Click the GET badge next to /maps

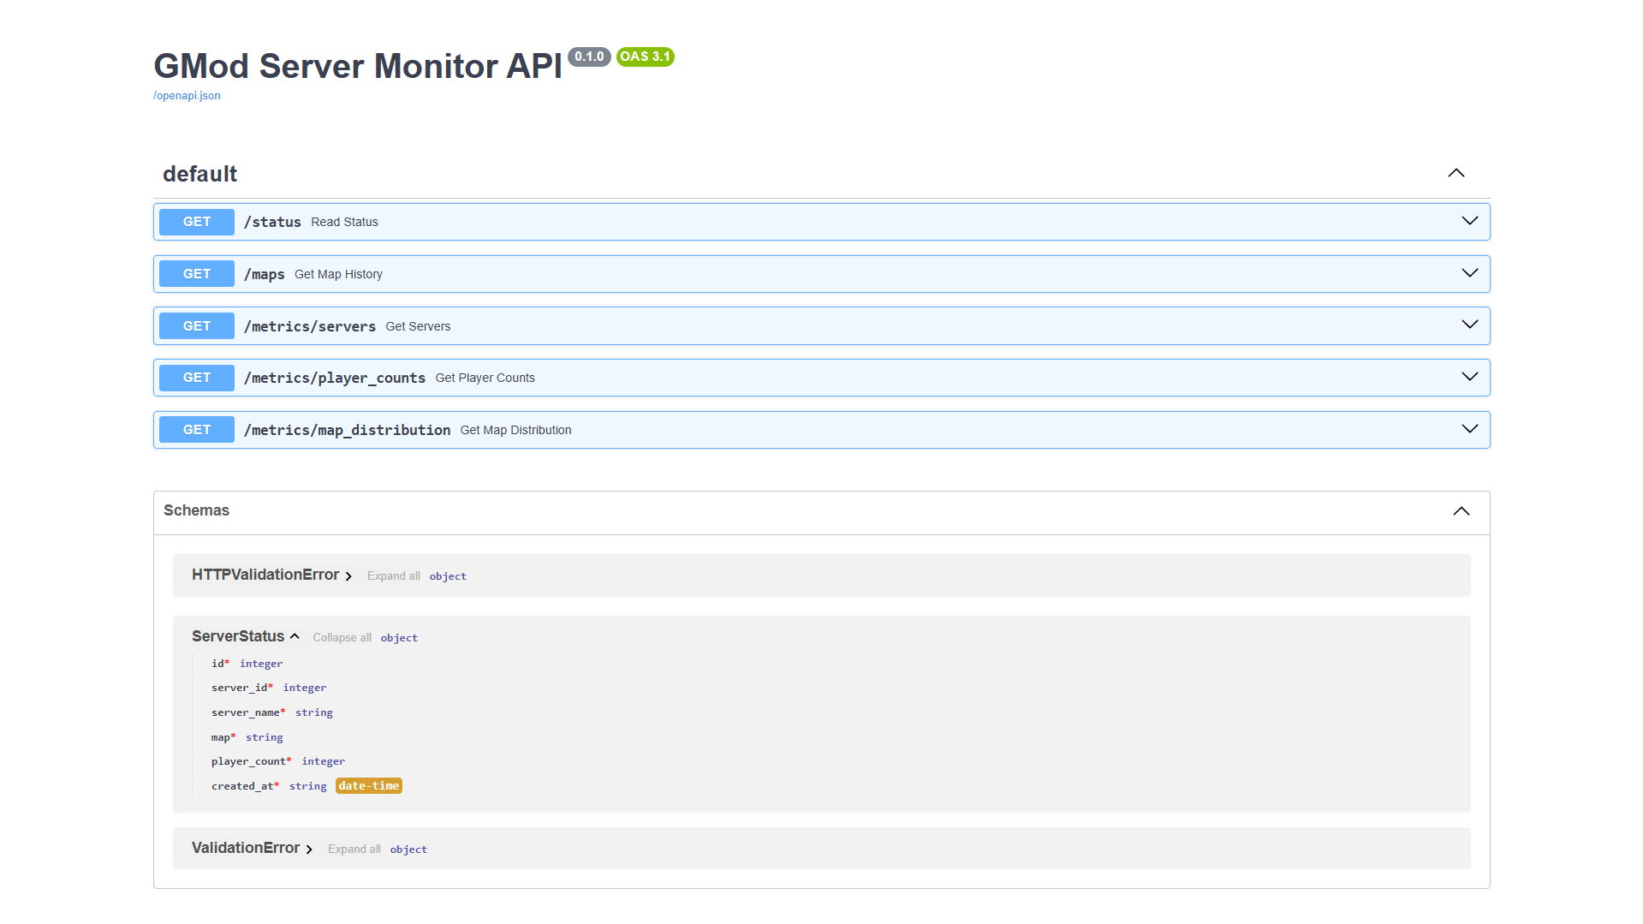point(196,273)
